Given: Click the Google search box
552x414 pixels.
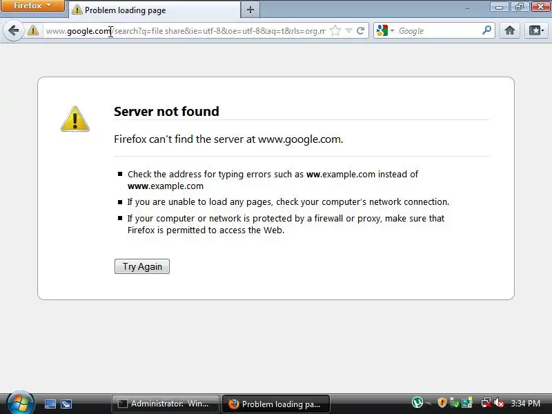Looking at the screenshot, I should point(438,31).
